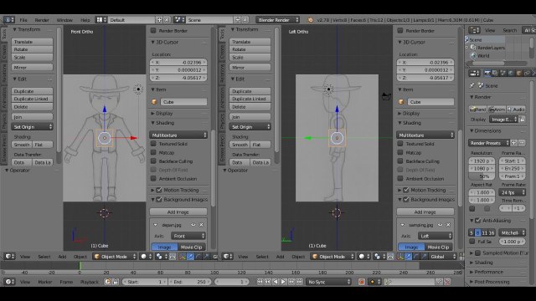Toggle Anti-Aliasing checkbox in render properties

coord(478,221)
